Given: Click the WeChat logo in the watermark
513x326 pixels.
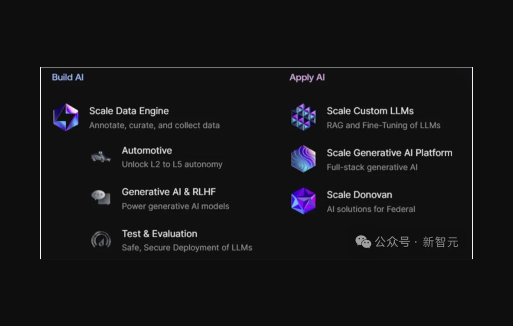Looking at the screenshot, I should 363,242.
